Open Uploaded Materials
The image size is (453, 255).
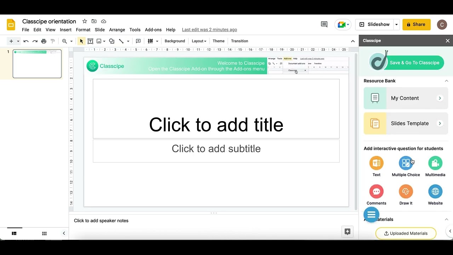(x=406, y=233)
